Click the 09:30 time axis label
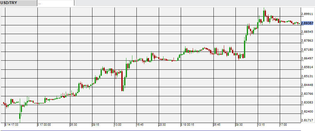The height and width of the screenshot is (131, 315). tap(240, 124)
